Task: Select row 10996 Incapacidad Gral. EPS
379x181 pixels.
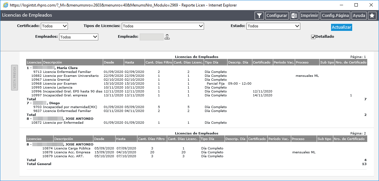Action: pyautogui.click(x=197, y=91)
